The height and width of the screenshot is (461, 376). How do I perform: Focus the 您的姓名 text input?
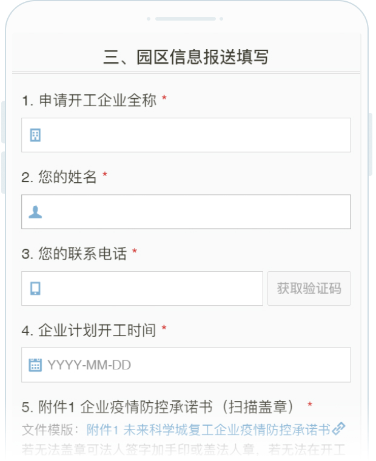194,212
